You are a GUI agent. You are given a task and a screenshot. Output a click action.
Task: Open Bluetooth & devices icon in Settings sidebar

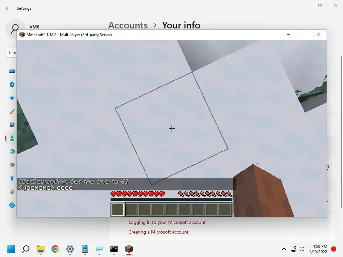(x=12, y=85)
